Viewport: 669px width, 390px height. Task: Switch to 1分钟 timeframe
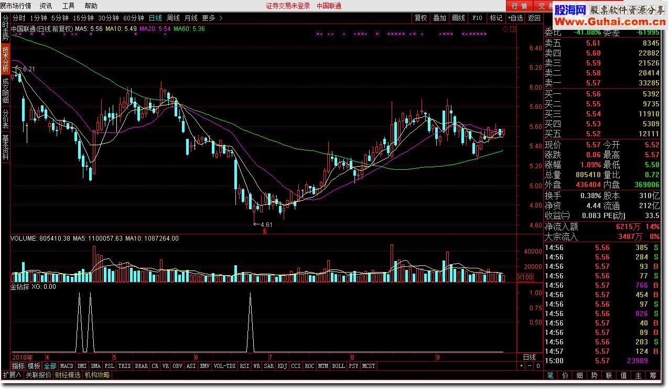38,18
